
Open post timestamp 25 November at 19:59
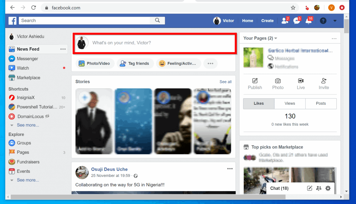(111, 176)
